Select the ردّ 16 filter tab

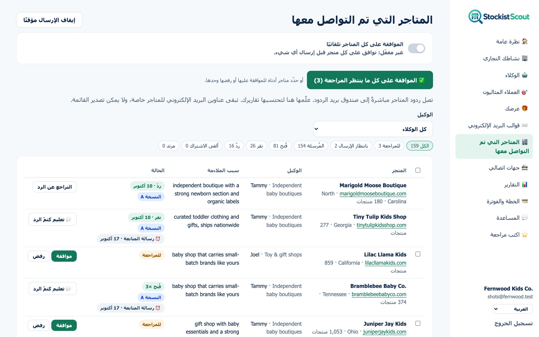pyautogui.click(x=234, y=146)
